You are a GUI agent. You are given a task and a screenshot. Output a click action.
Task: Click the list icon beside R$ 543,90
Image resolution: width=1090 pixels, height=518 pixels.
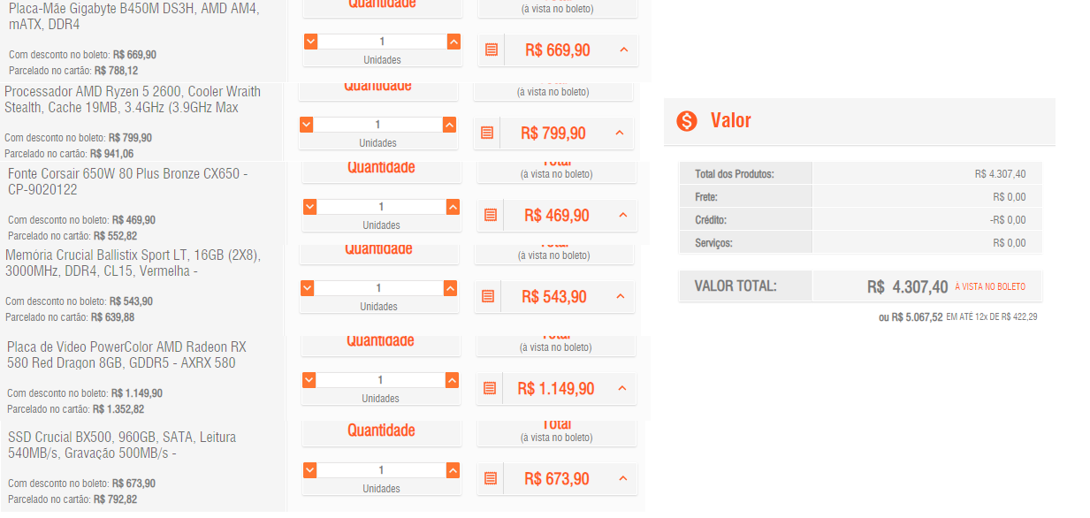tap(488, 296)
